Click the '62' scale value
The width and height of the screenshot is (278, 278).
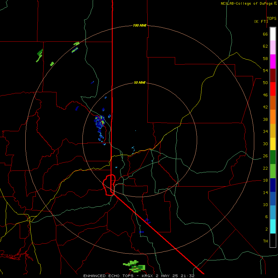tap(265, 46)
